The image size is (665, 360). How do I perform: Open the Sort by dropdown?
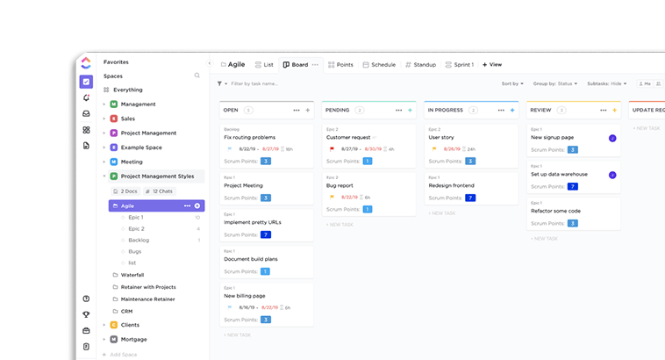point(512,83)
